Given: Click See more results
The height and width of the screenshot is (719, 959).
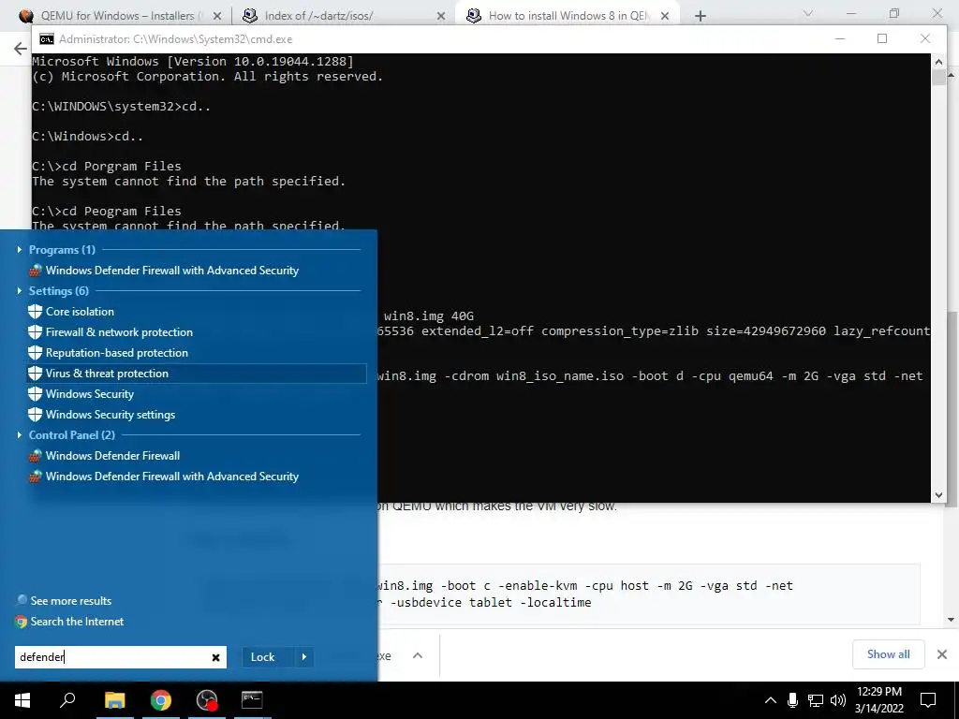Looking at the screenshot, I should 65,600.
